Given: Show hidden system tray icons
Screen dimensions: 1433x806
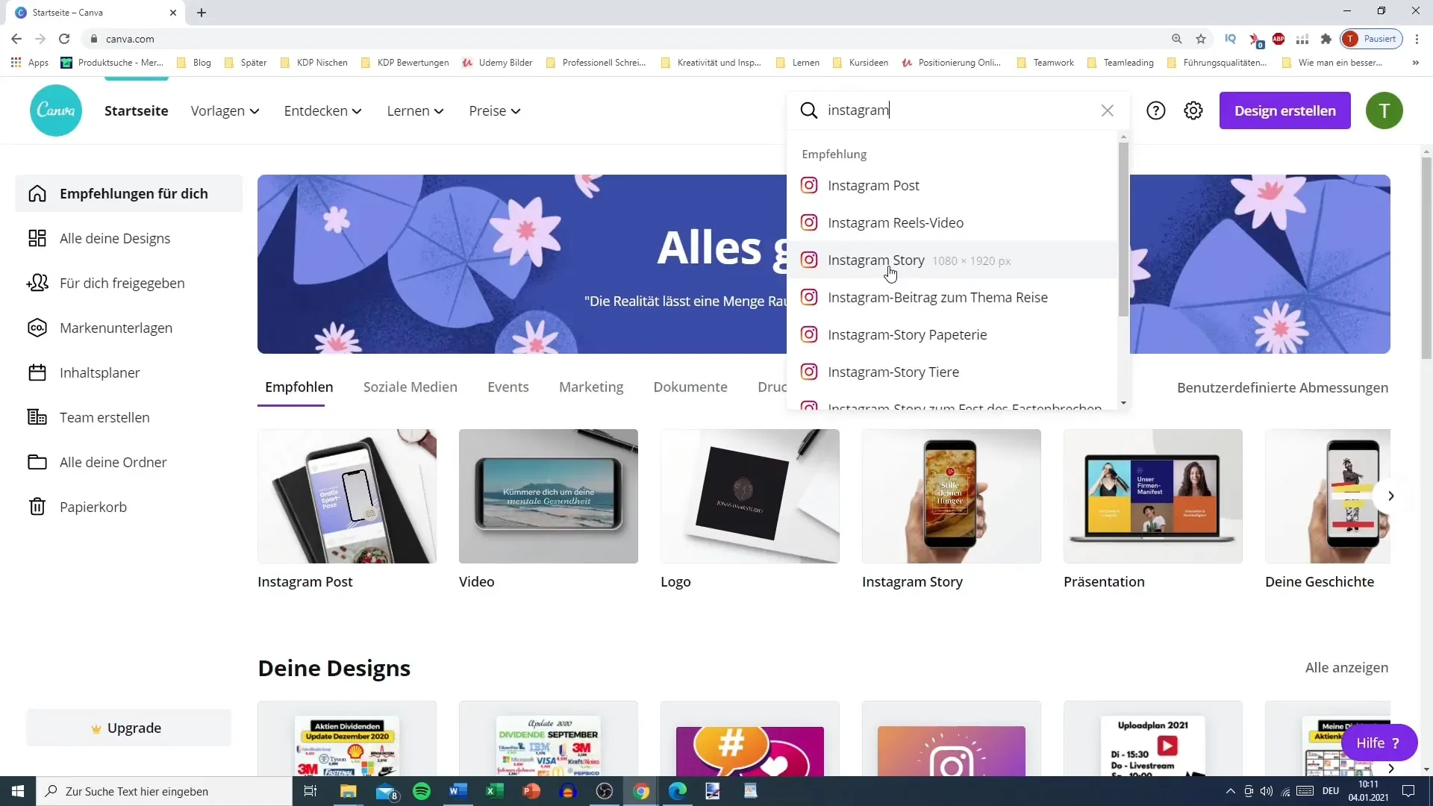Looking at the screenshot, I should 1230,791.
